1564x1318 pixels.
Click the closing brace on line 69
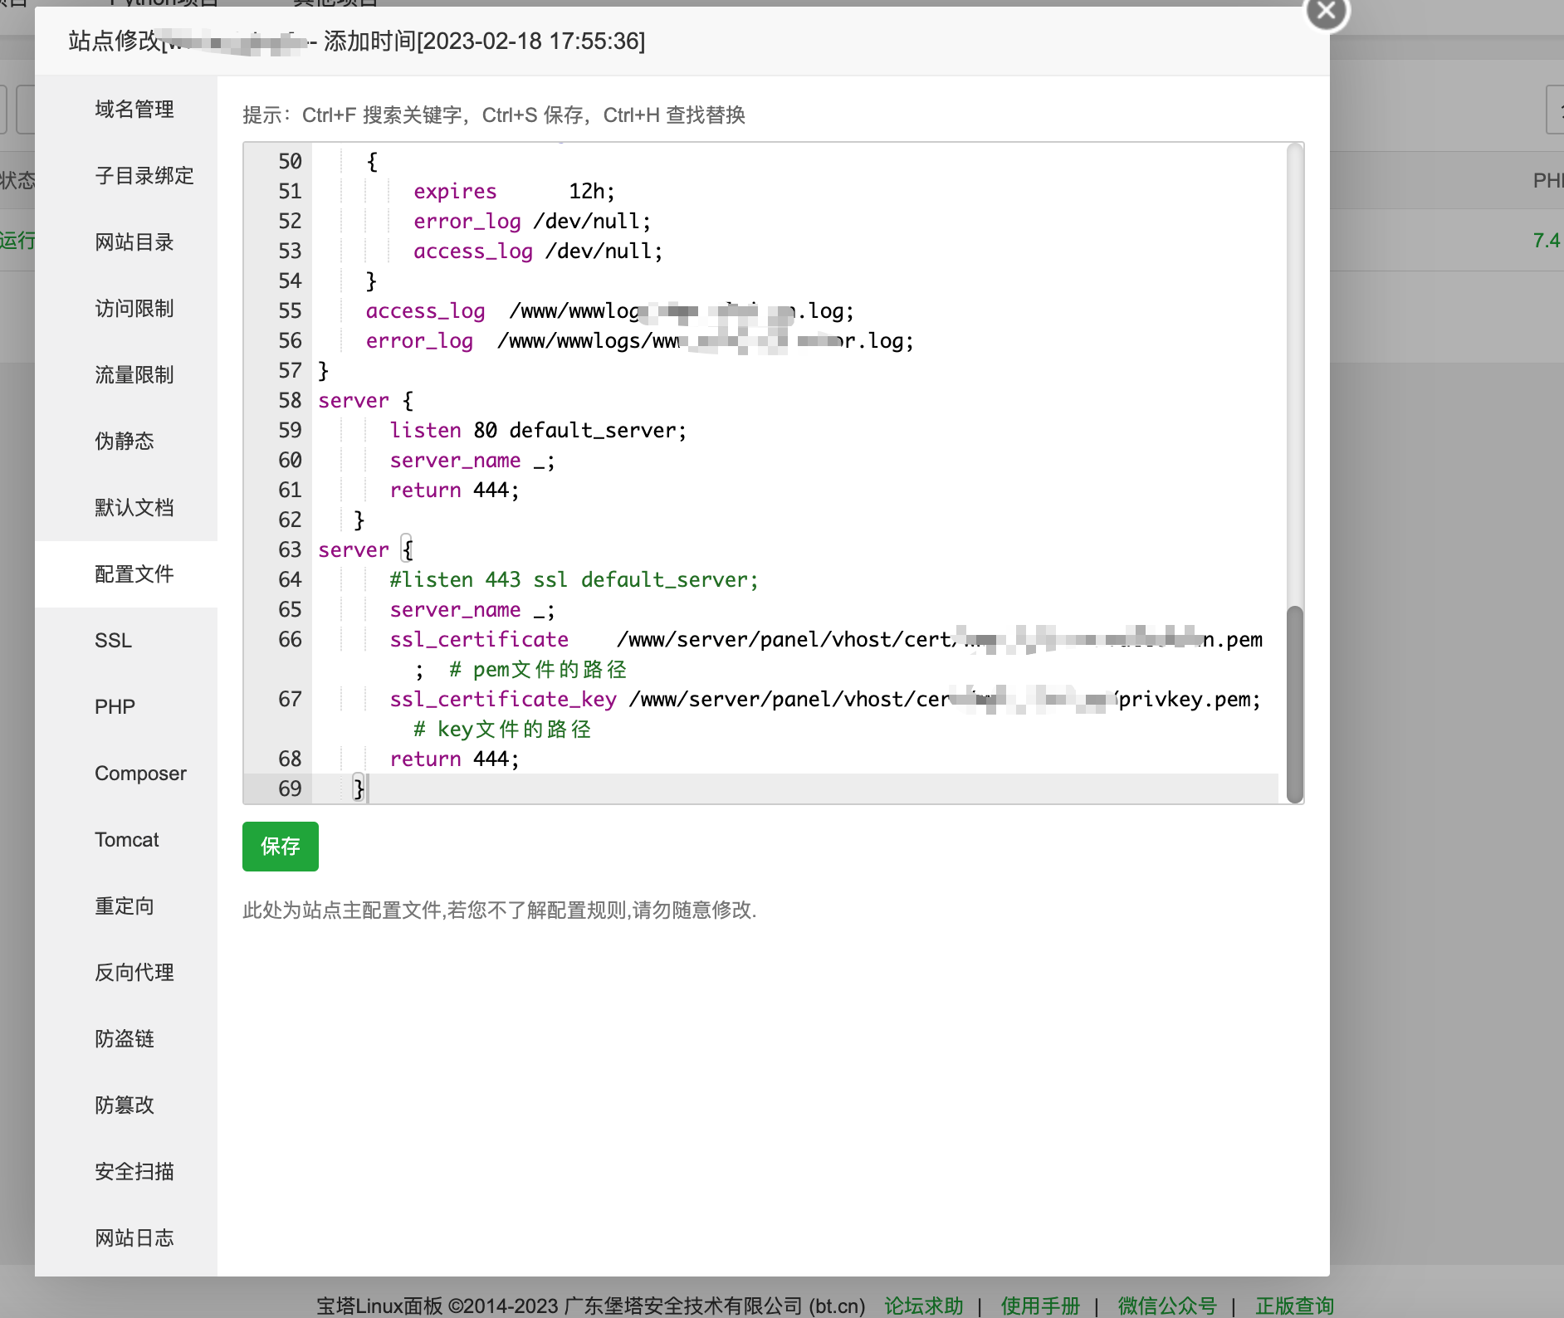tap(359, 788)
